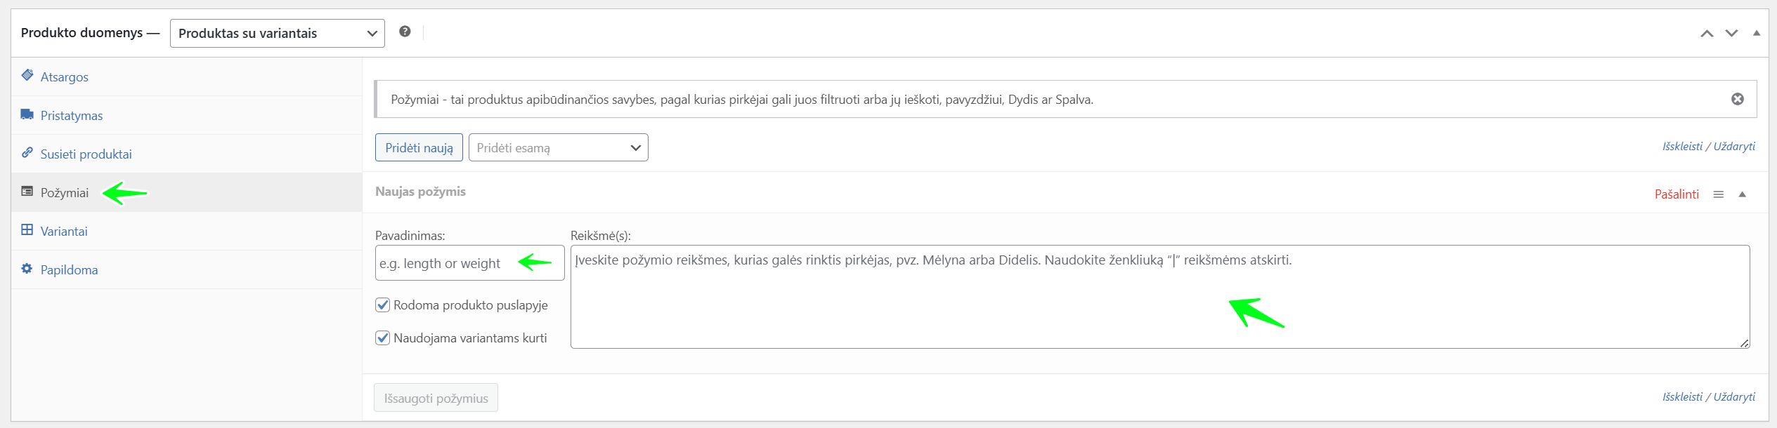Collapse the Naujas požymis section

pos(1742,194)
